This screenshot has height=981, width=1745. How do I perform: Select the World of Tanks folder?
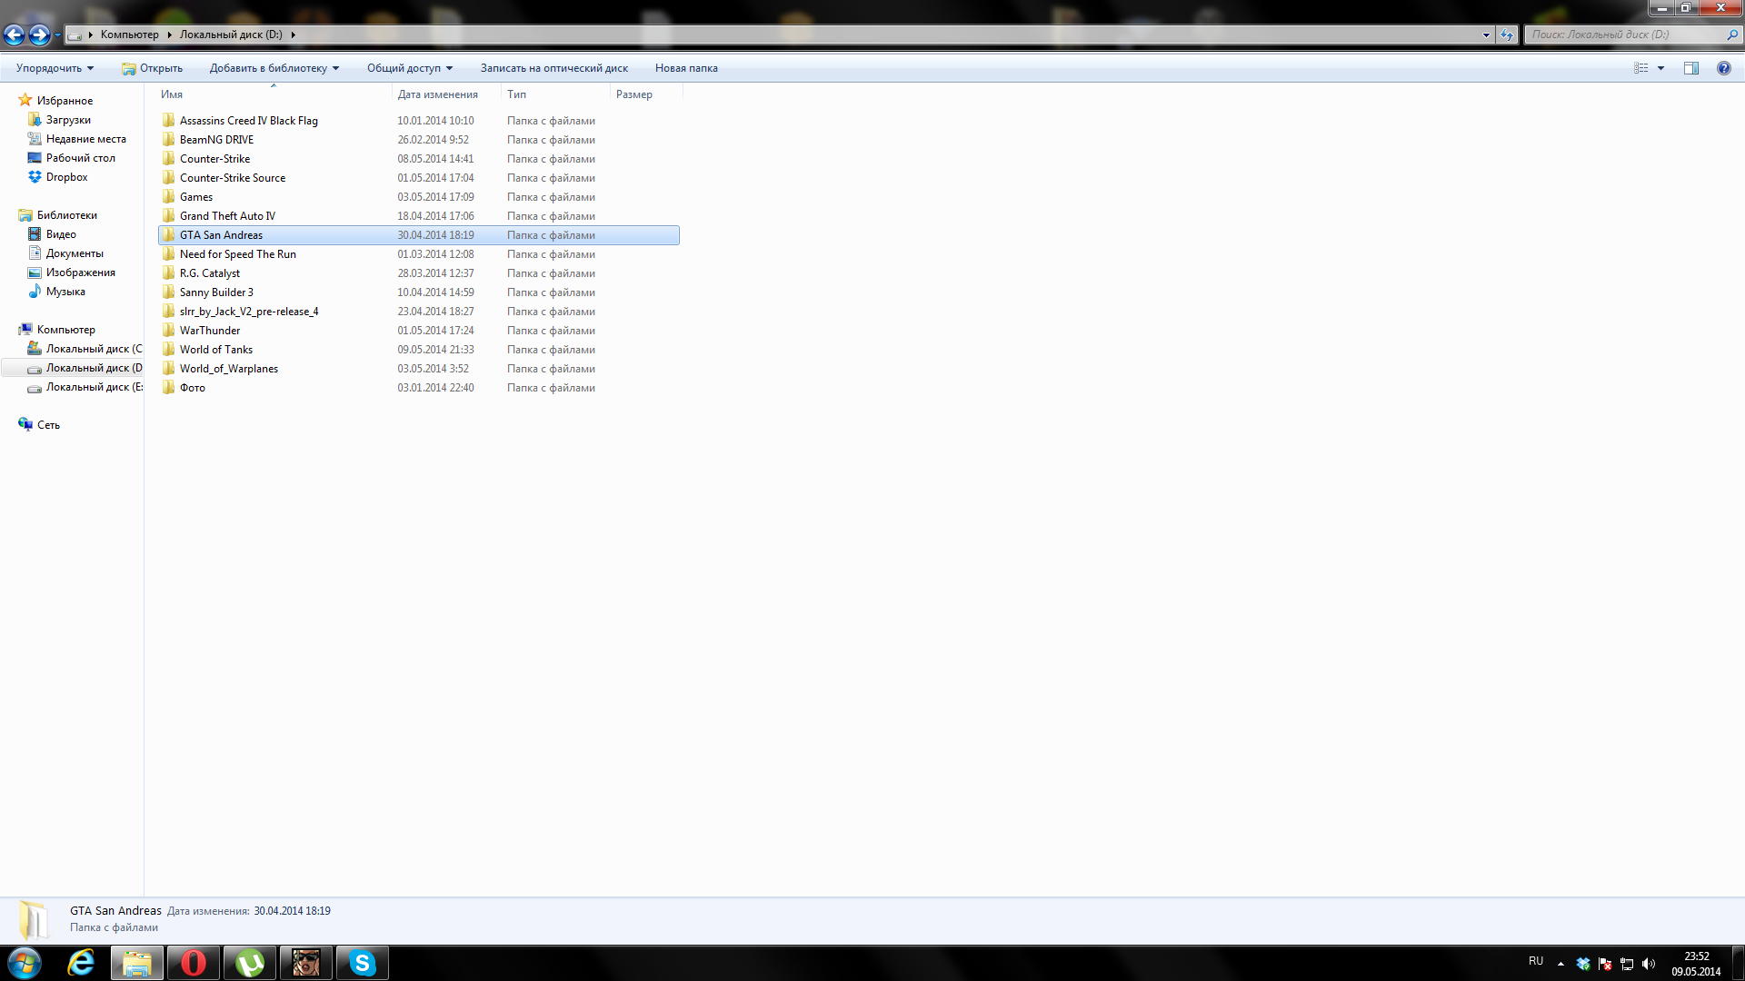pyautogui.click(x=216, y=350)
